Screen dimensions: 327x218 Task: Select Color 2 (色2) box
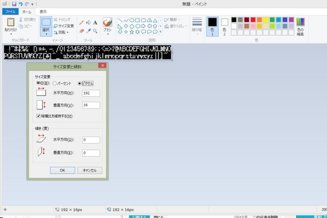point(224,27)
